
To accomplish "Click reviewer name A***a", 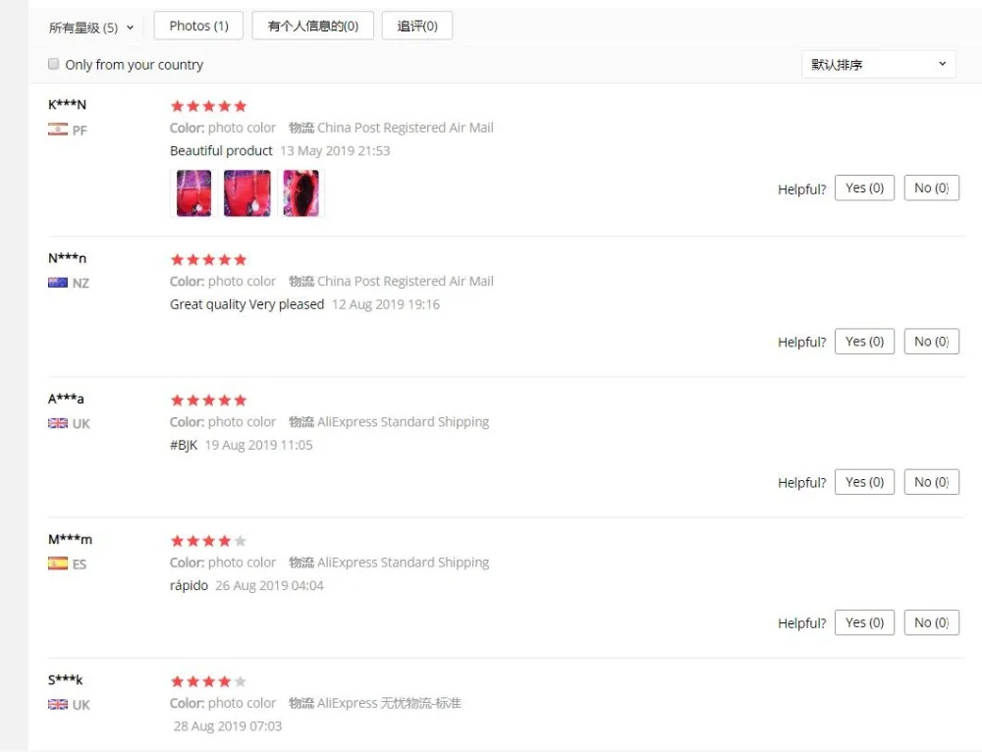I will click(x=66, y=399).
